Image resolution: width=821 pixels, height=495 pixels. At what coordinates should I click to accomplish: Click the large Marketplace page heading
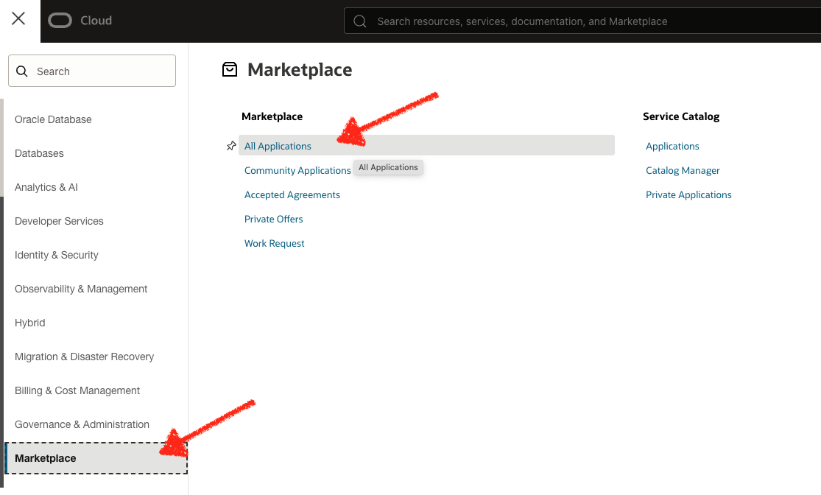(300, 70)
